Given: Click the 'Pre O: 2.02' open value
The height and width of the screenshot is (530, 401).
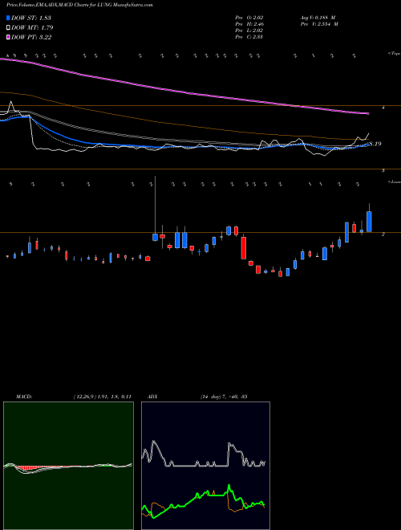Looking at the screenshot, I should tap(249, 17).
